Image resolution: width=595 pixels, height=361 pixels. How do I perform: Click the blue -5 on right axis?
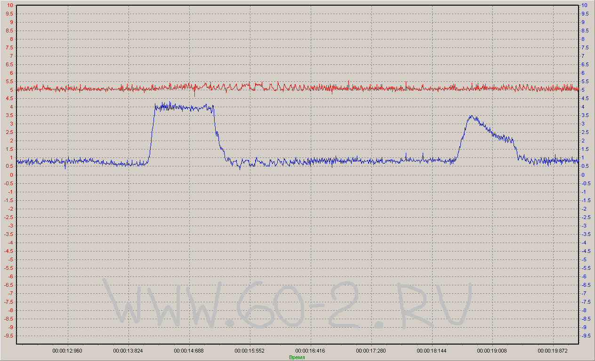[x=584, y=260]
